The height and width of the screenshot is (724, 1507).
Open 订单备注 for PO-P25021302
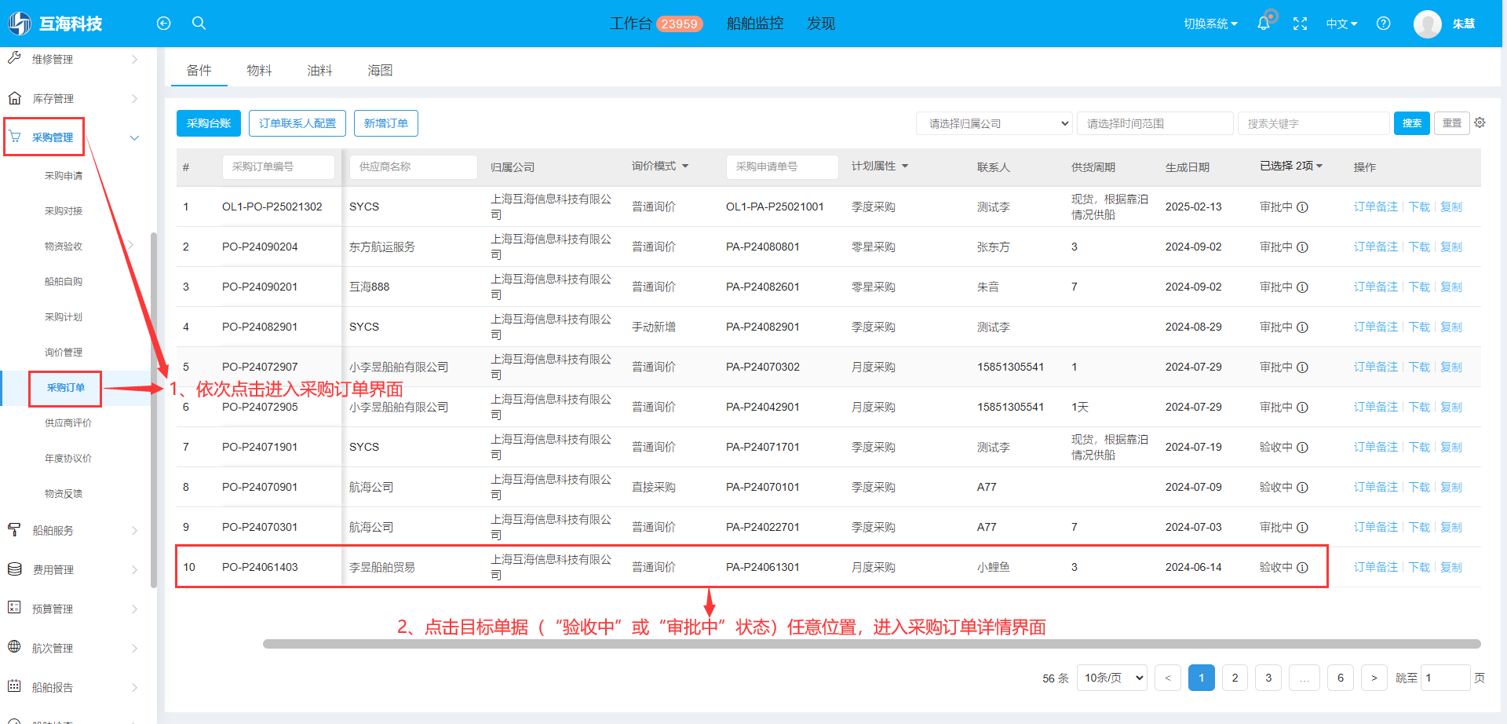pos(1376,207)
